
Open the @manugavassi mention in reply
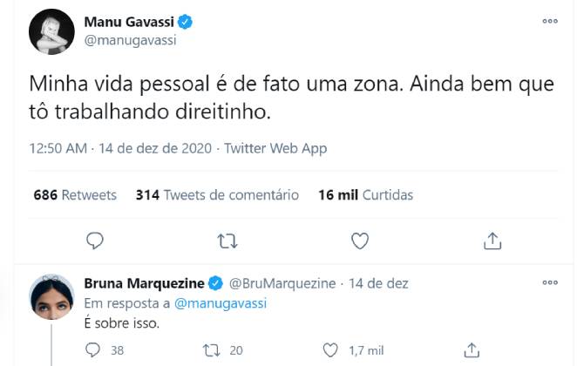tap(221, 302)
